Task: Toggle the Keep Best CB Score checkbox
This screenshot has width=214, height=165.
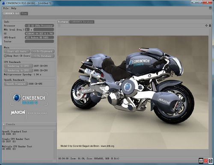Action: click(x=6, y=56)
